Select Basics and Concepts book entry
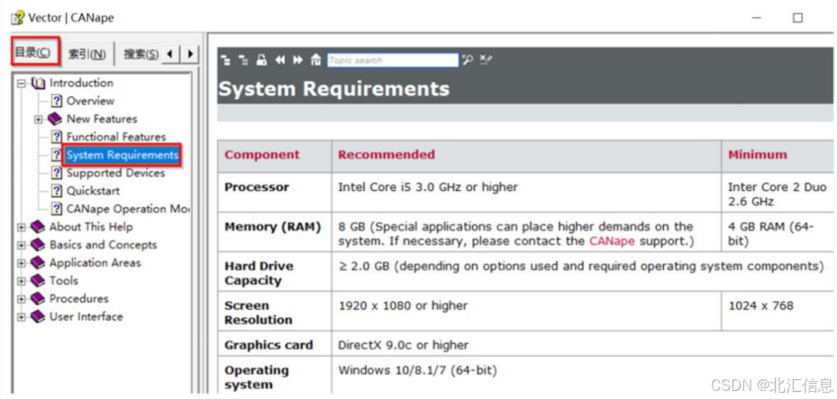837x399 pixels. click(x=103, y=245)
